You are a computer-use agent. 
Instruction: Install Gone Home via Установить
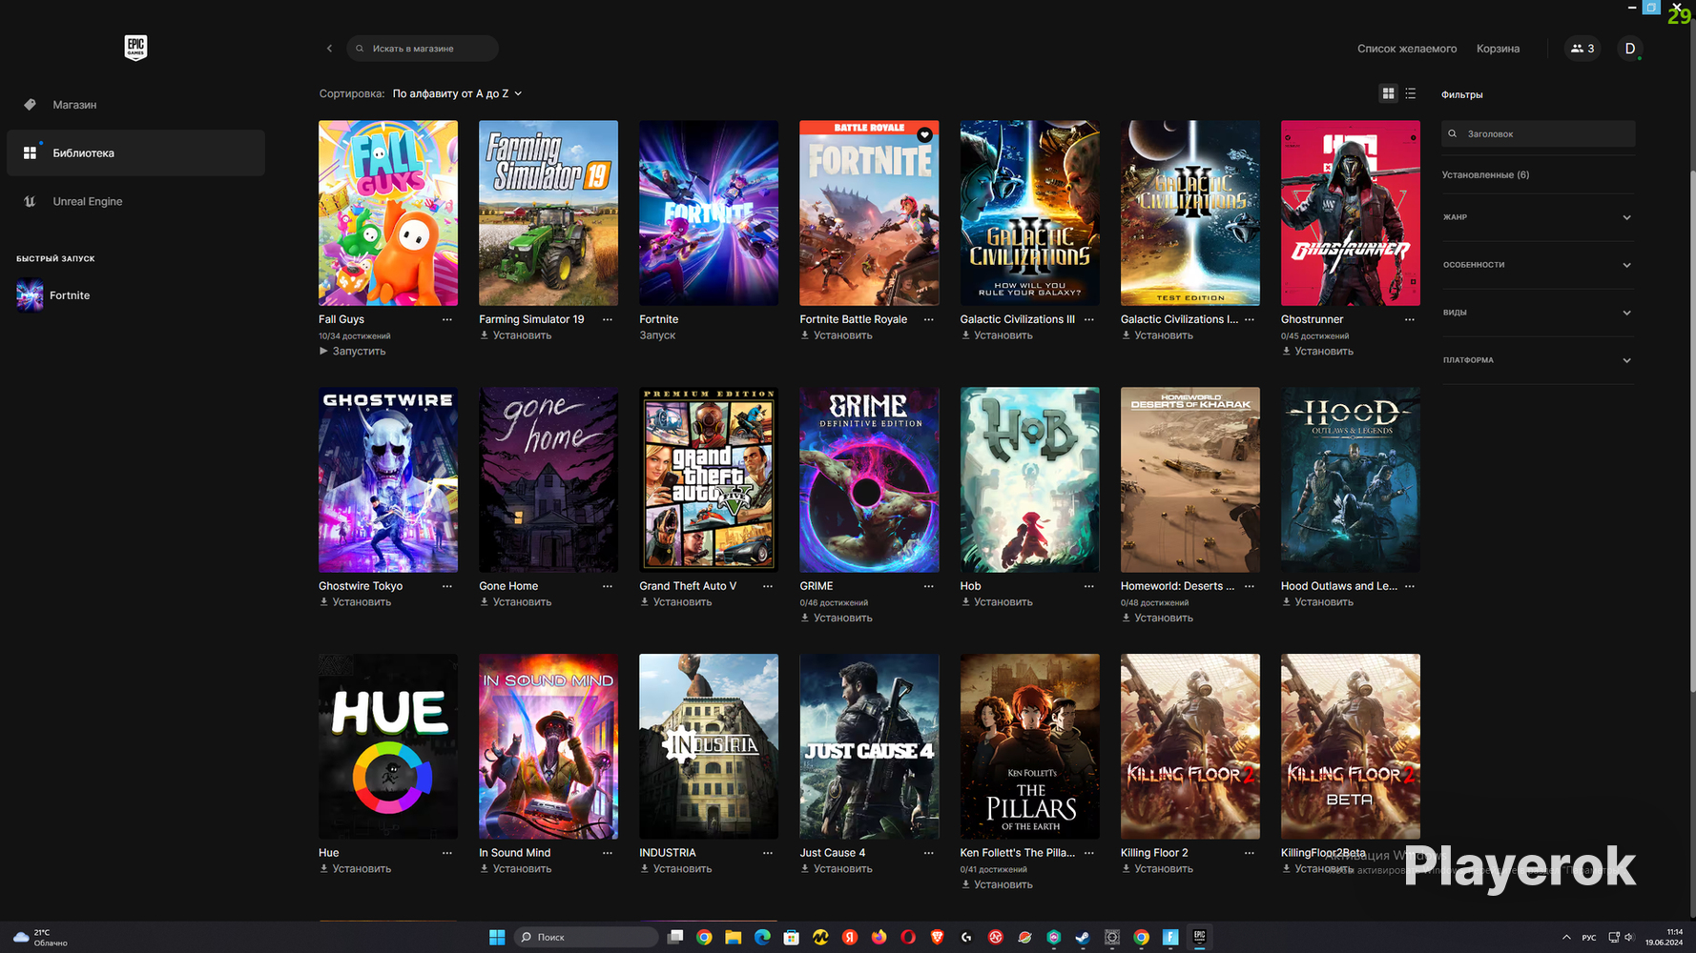click(x=515, y=602)
